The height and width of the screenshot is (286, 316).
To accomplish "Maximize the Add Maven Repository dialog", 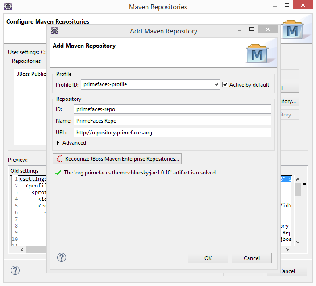I will (x=252, y=29).
